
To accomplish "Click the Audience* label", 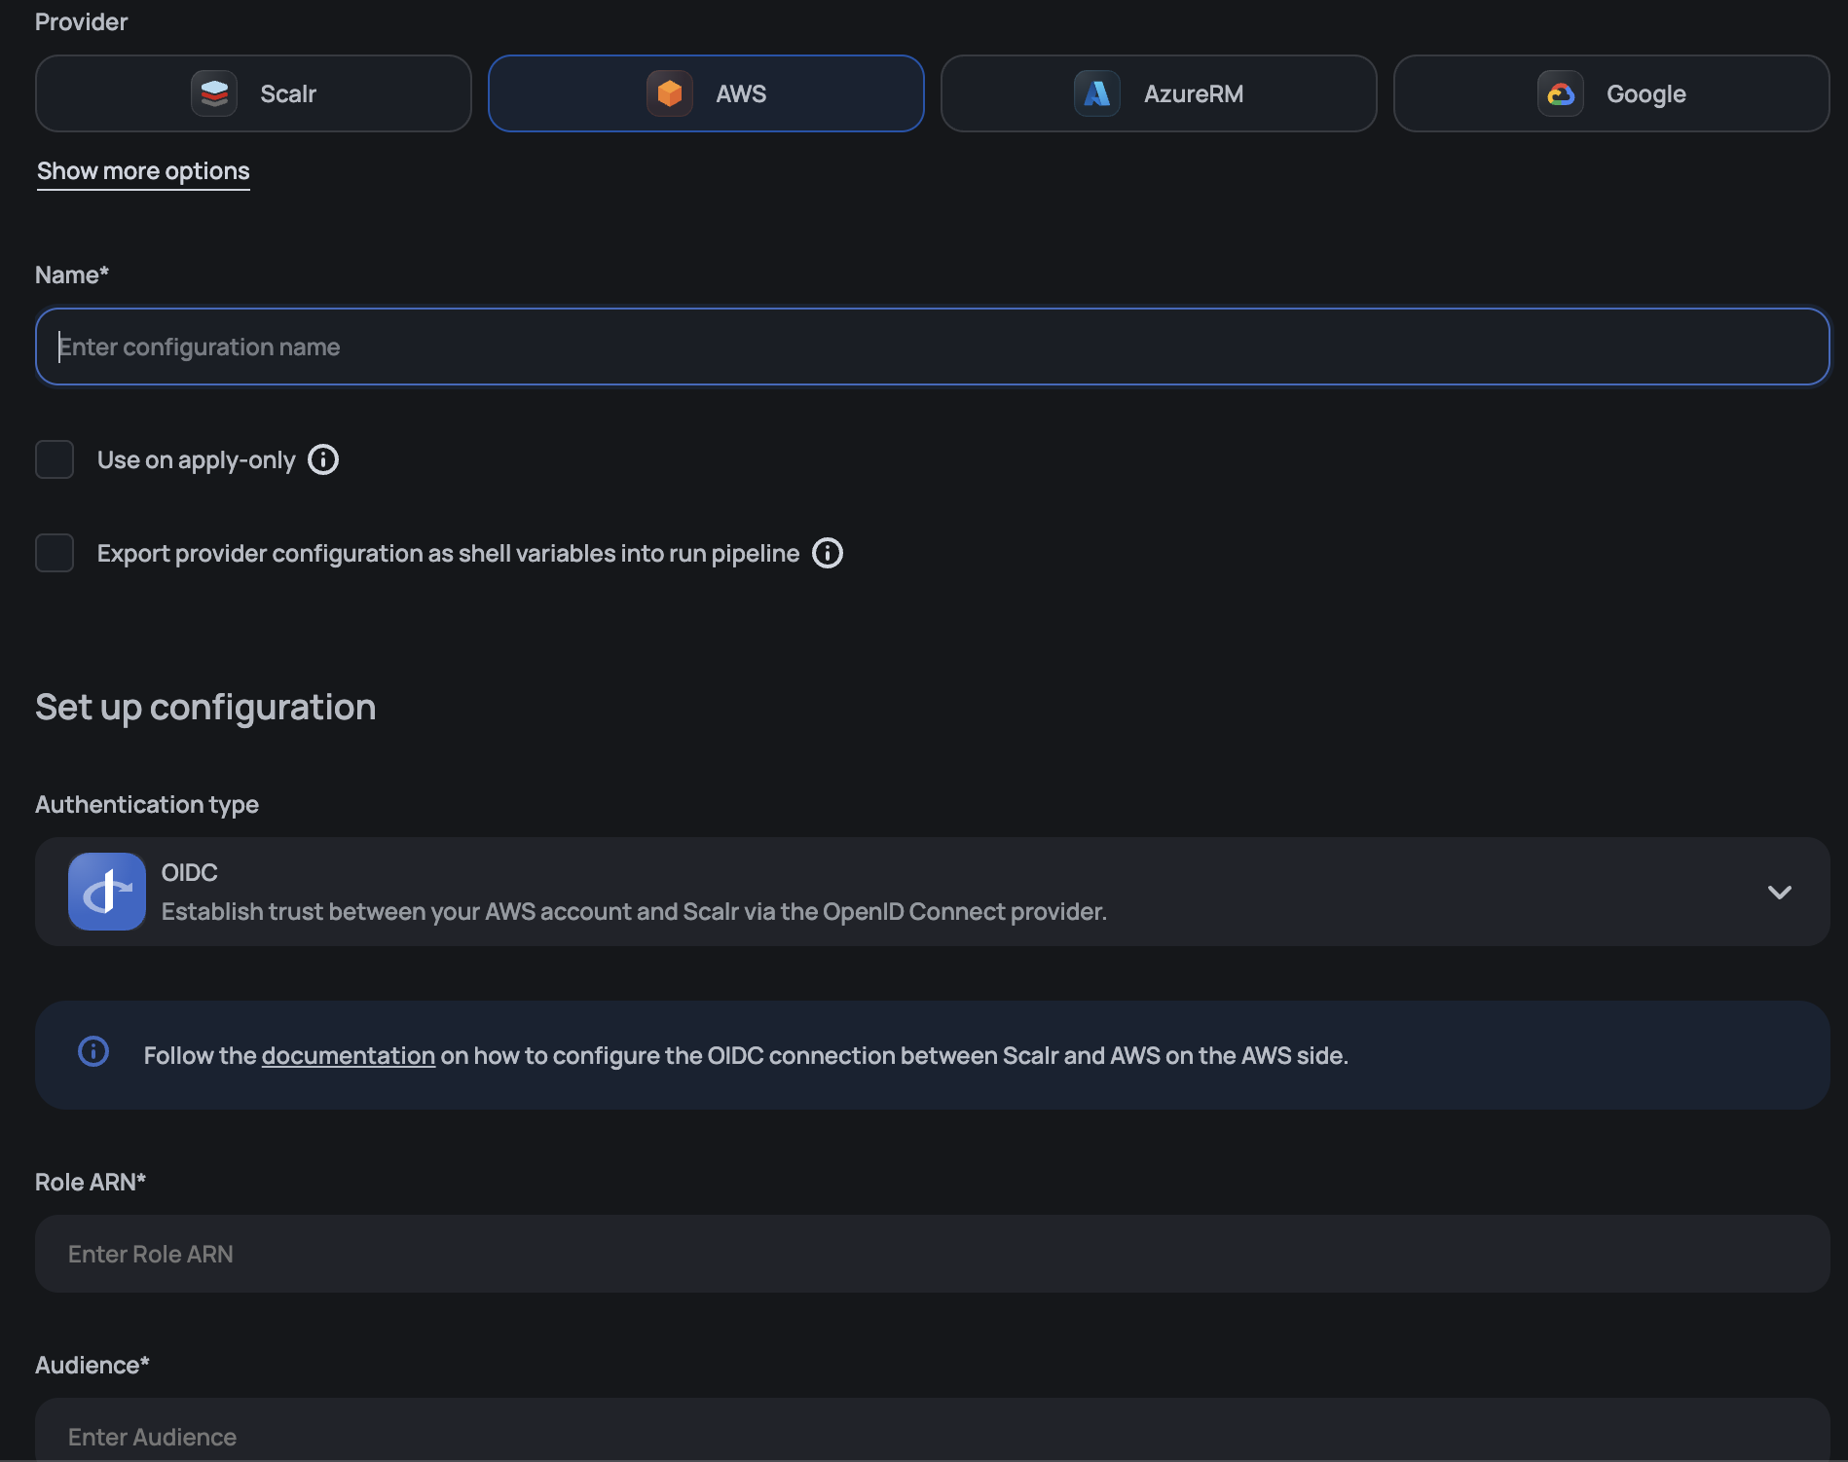I will tap(92, 1365).
